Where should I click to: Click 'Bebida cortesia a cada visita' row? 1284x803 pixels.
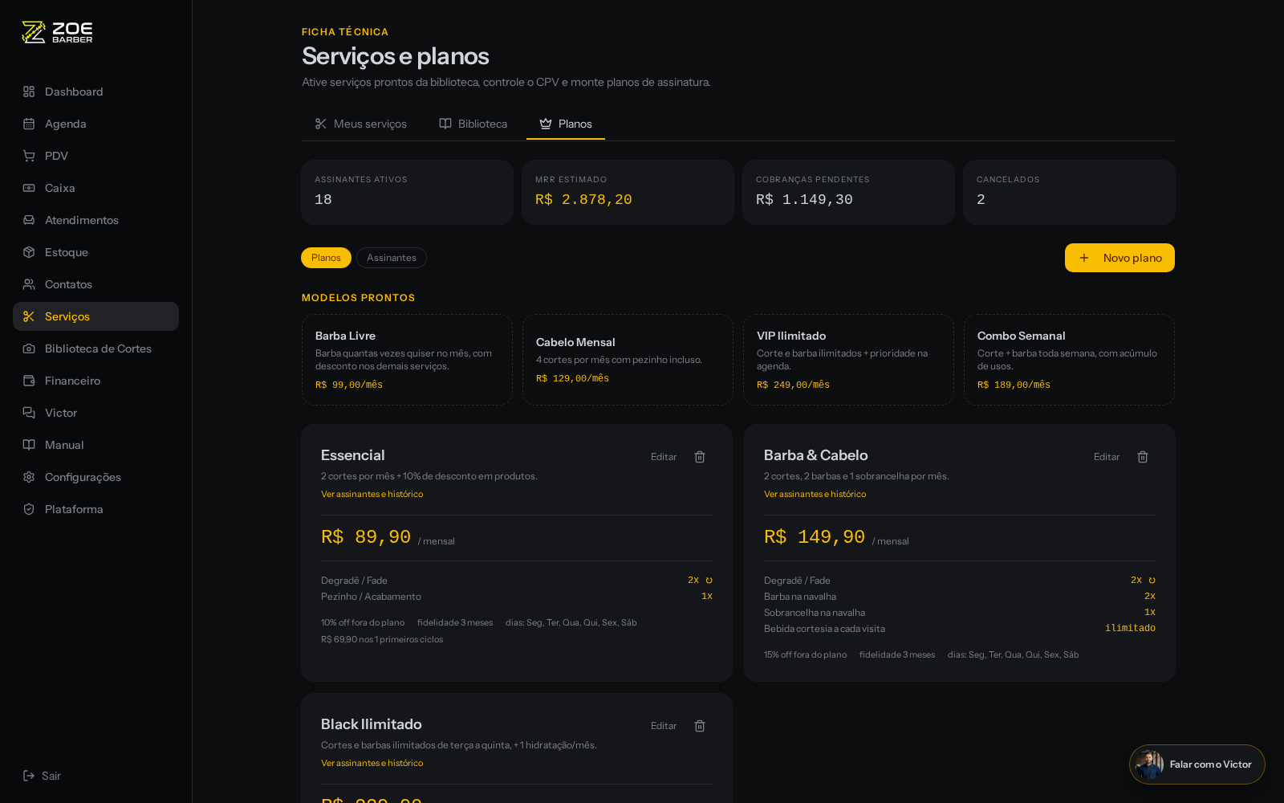pos(960,629)
